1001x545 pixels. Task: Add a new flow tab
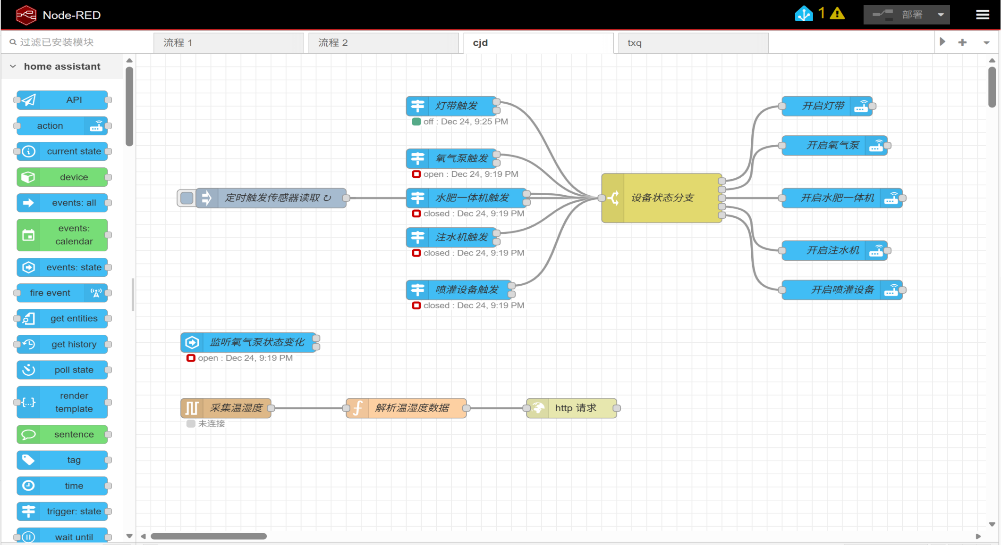(x=962, y=42)
